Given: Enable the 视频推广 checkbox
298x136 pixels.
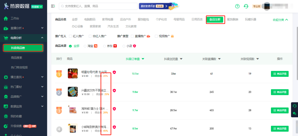Looking at the screenshot, I should [156, 36].
